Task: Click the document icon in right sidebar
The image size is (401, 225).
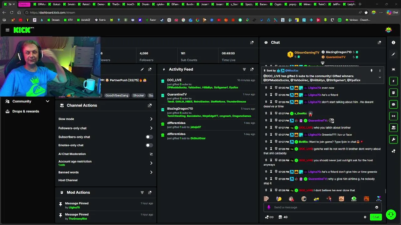Action: coord(393,92)
